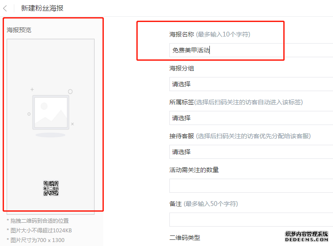Open the 接待客服 dropdown list
This screenshot has height=246, width=333.
(x=251, y=152)
